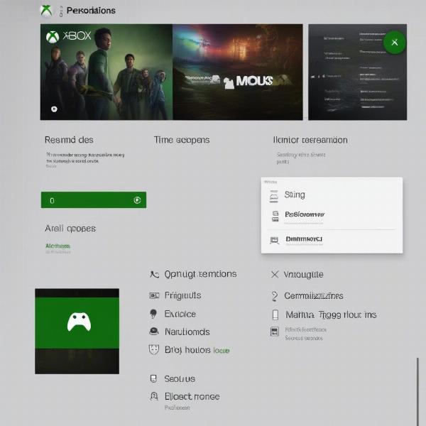Click the question icon beside Cenmtiizatines
Viewport: 426px width, 426px height.
pyautogui.click(x=274, y=296)
